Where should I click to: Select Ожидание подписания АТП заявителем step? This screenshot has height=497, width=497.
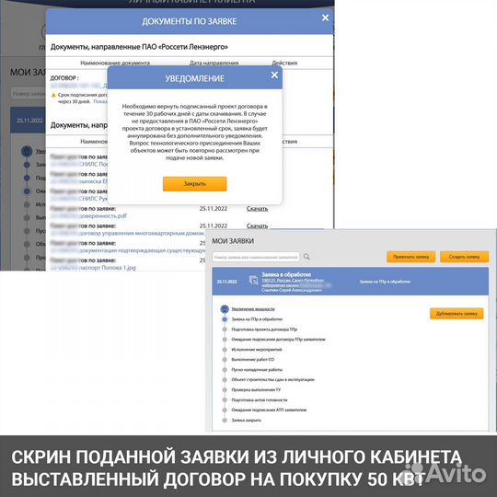(x=269, y=410)
